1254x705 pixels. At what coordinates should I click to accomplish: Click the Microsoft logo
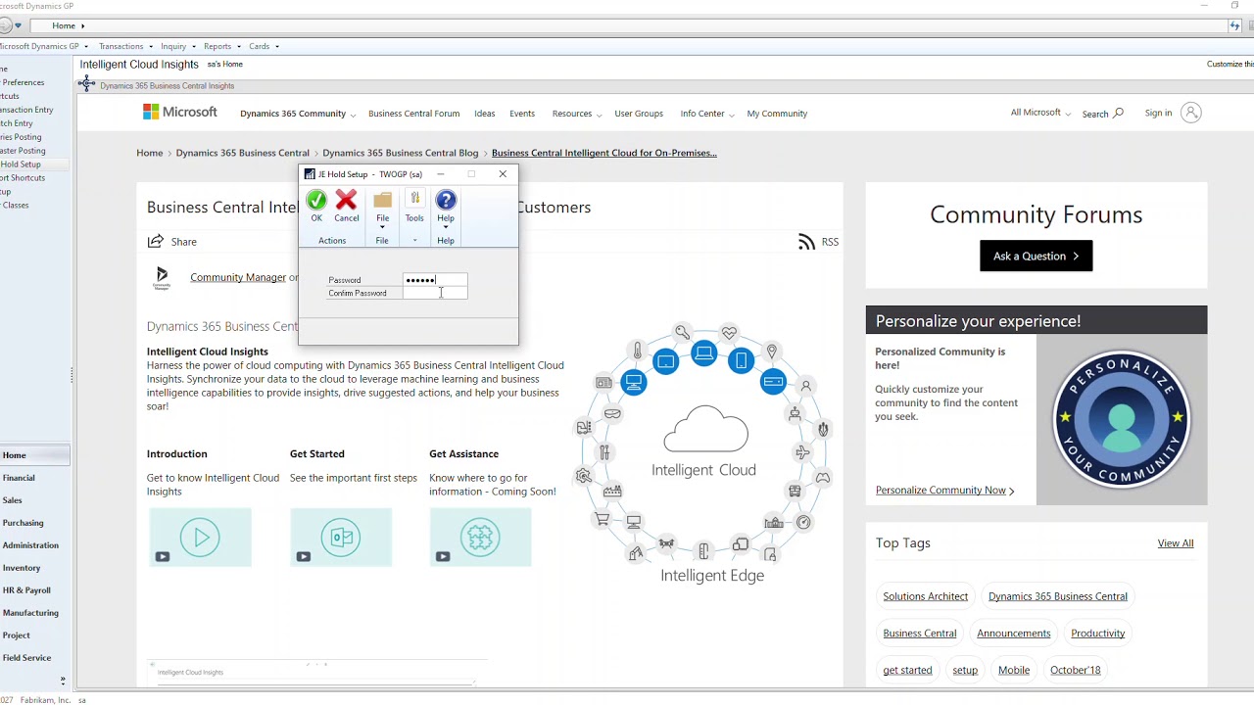(180, 113)
